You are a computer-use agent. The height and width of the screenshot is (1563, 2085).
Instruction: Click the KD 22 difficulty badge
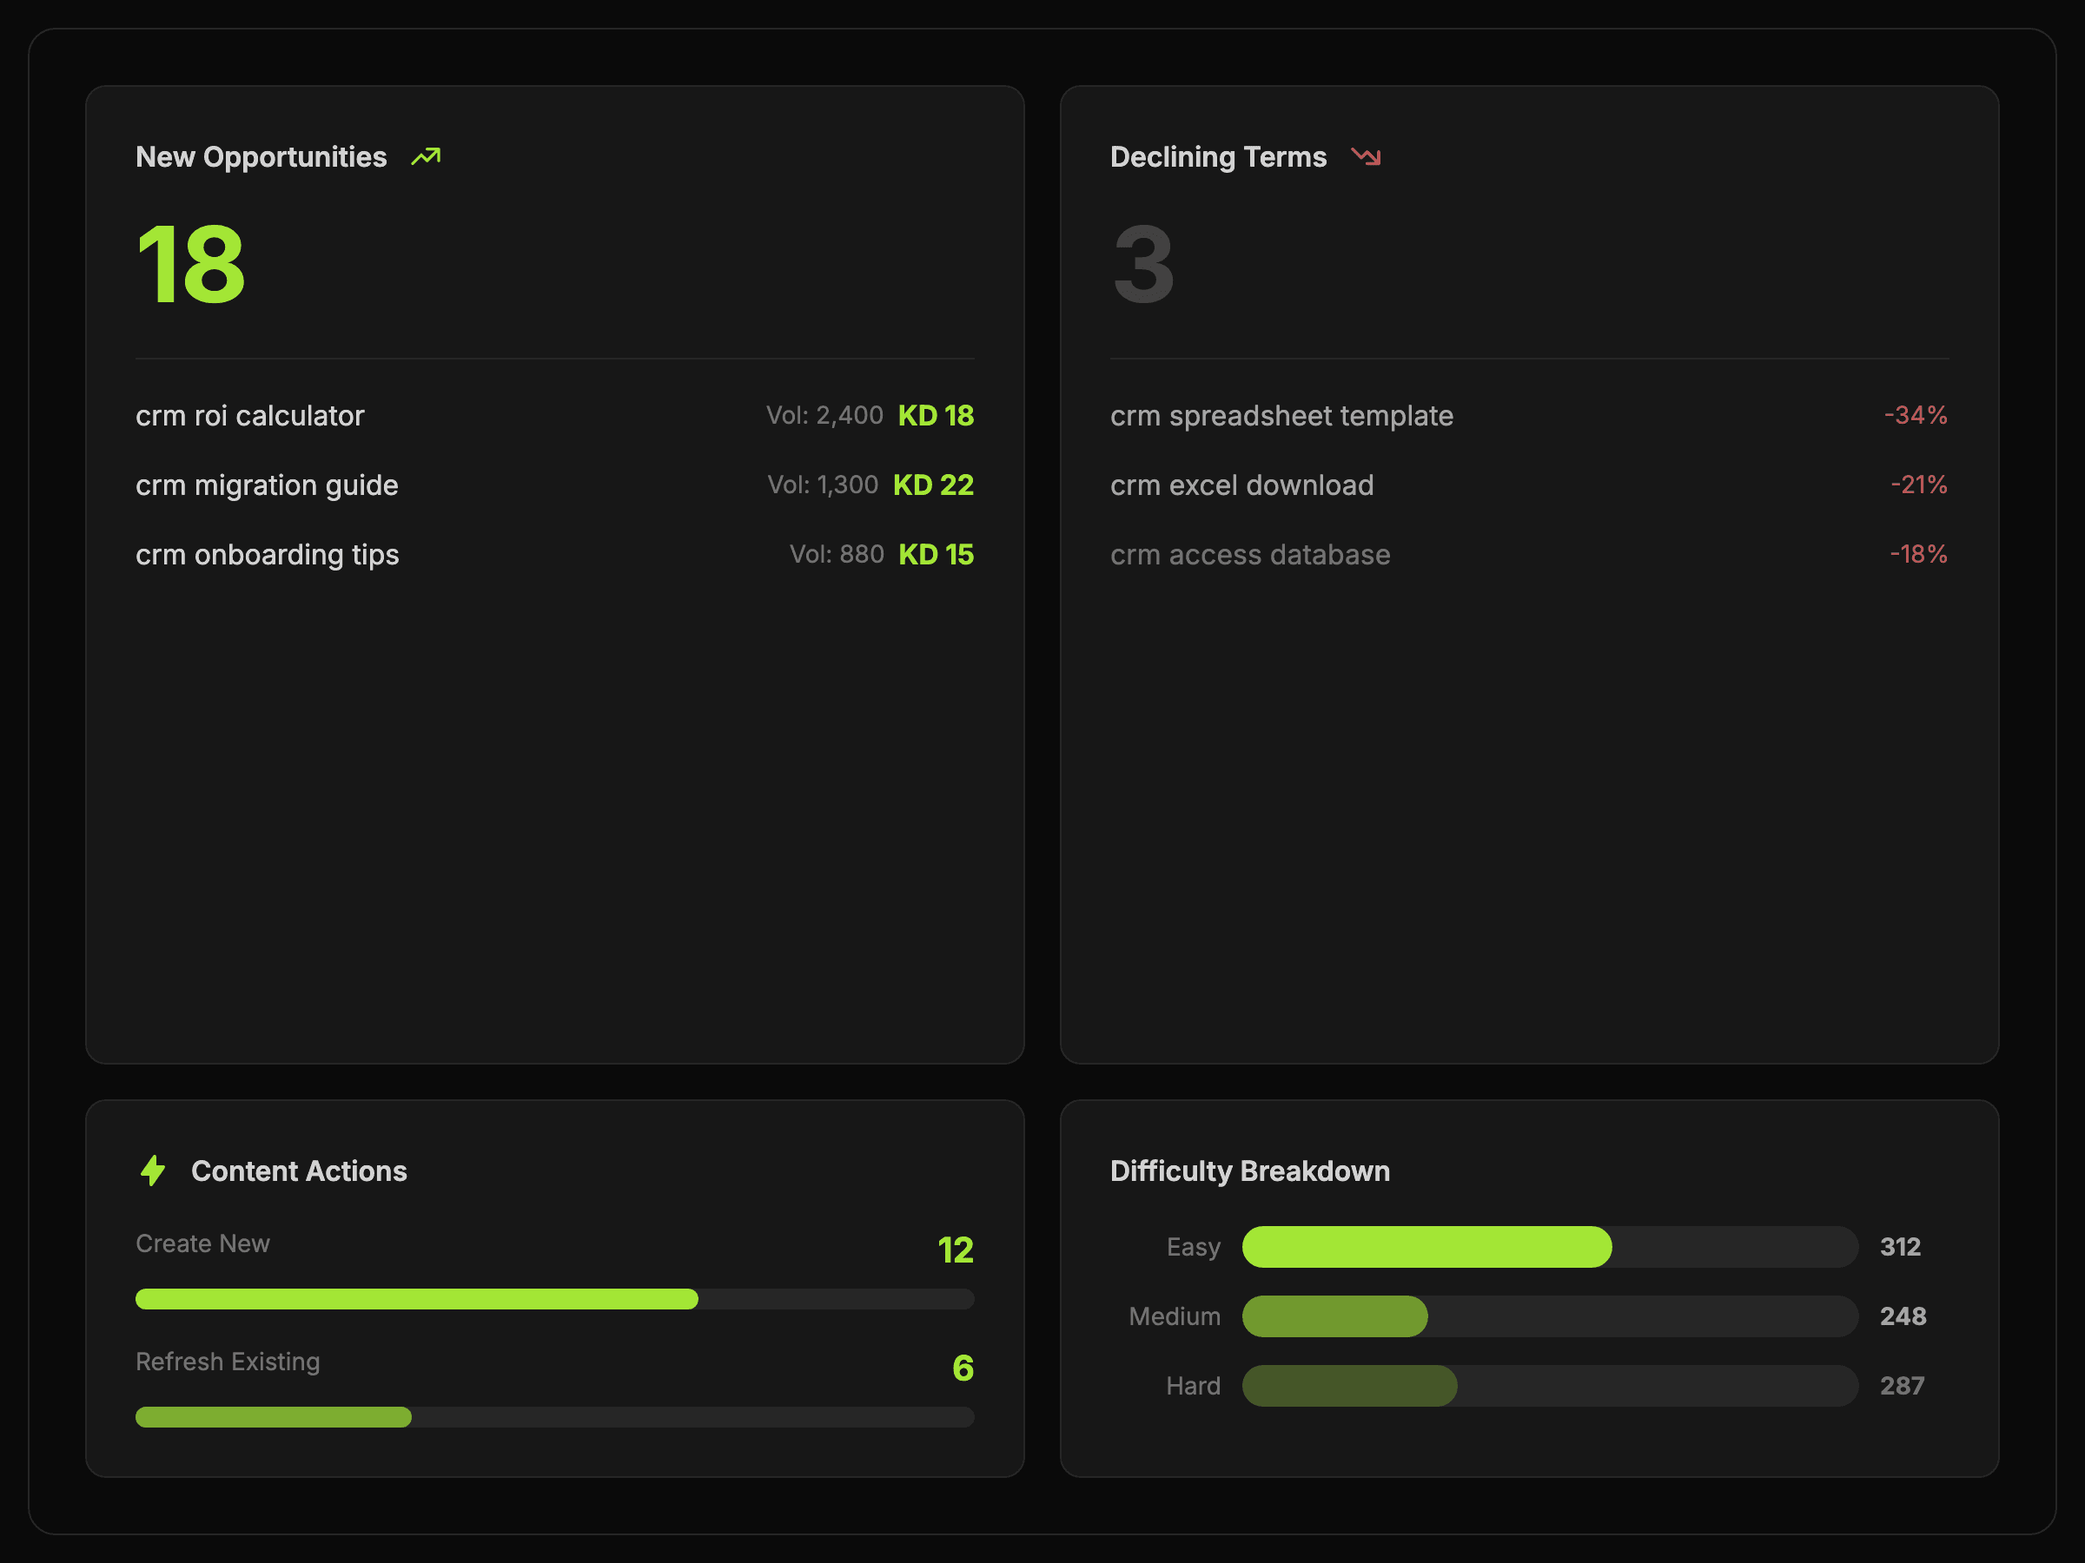(x=933, y=485)
